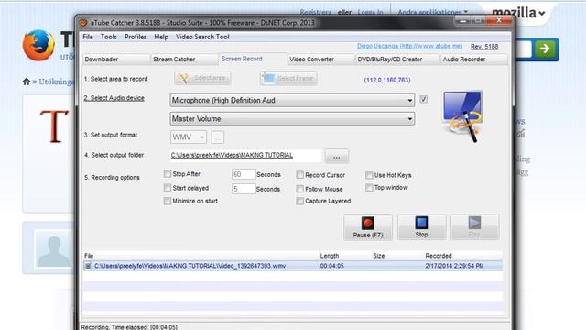Enable the Top window checkbox
This screenshot has width=586, height=330.
click(x=369, y=187)
